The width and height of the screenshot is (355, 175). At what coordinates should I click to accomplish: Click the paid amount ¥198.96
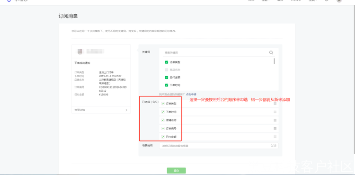[104, 95]
